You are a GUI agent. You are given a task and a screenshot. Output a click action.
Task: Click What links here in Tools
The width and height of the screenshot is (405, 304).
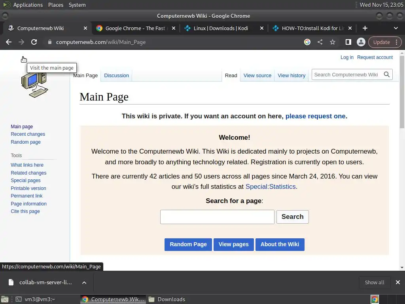click(x=27, y=165)
